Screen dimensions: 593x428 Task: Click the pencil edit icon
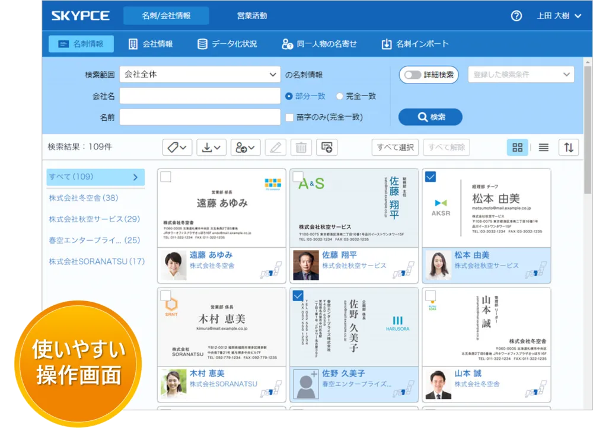point(276,148)
